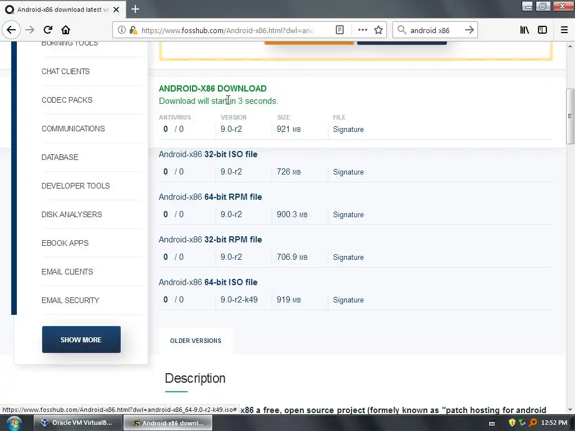The image size is (575, 431).
Task: Open Signature for 64-bit ISO file
Action: 348,300
